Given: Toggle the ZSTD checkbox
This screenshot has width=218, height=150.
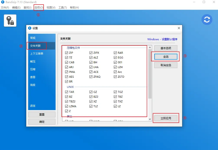Looking at the screenshot, I should point(115,77).
